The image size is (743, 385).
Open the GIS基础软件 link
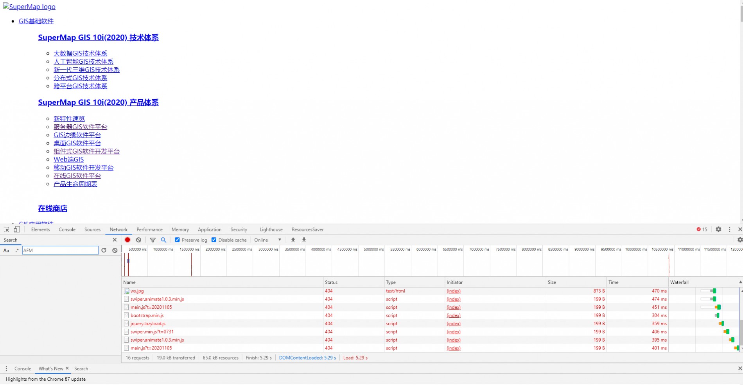[x=36, y=21]
